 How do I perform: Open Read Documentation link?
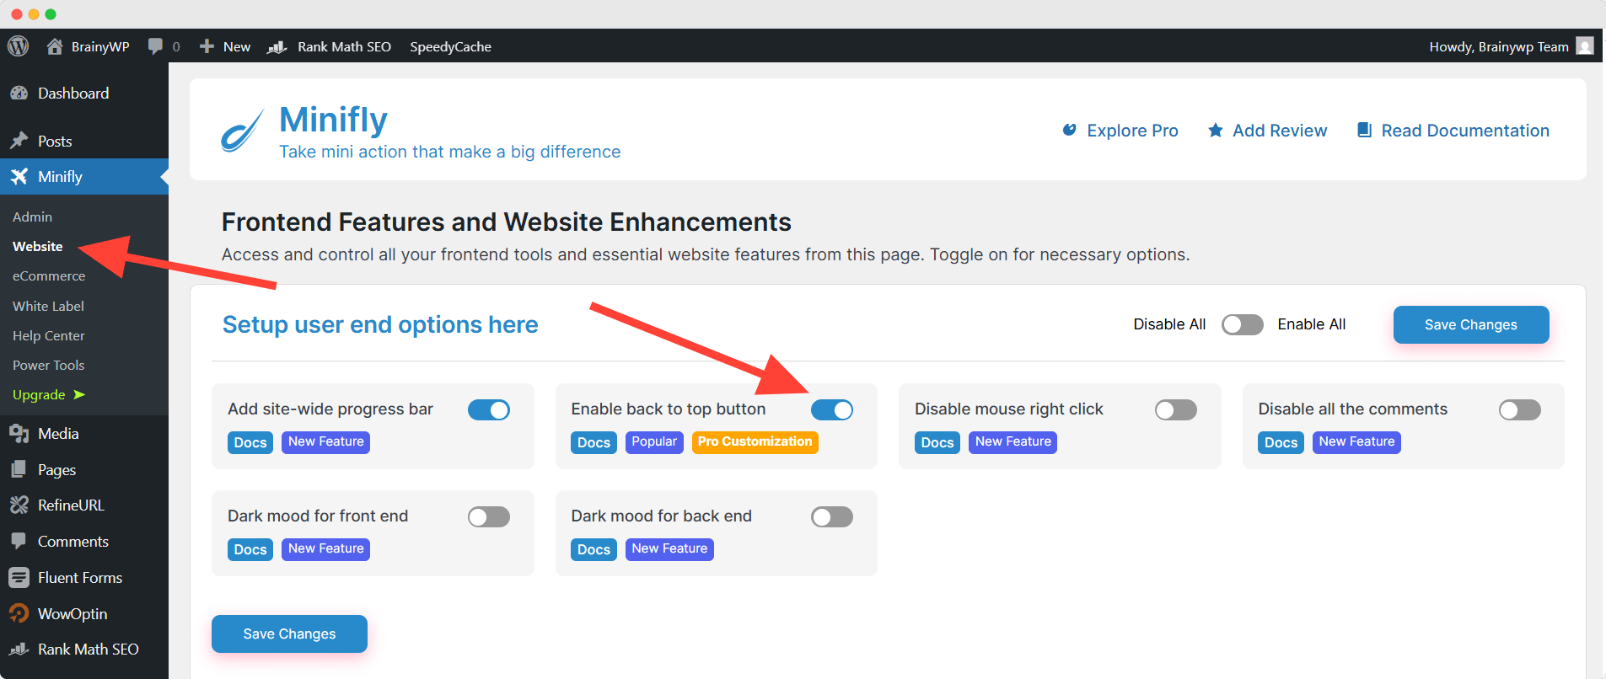tap(1453, 131)
